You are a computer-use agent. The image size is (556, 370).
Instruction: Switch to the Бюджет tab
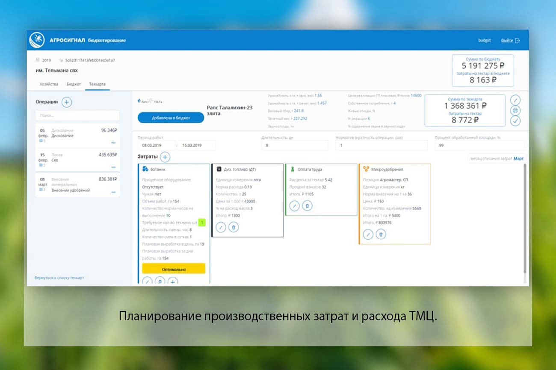tap(74, 84)
